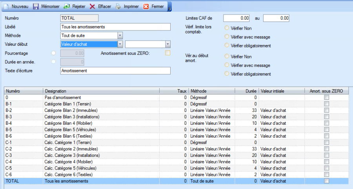Expand the Valeur début dropdown list
The image size is (353, 189).
[x=120, y=44]
